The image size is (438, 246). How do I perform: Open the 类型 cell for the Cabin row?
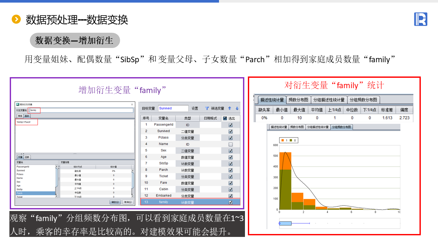point(188,190)
